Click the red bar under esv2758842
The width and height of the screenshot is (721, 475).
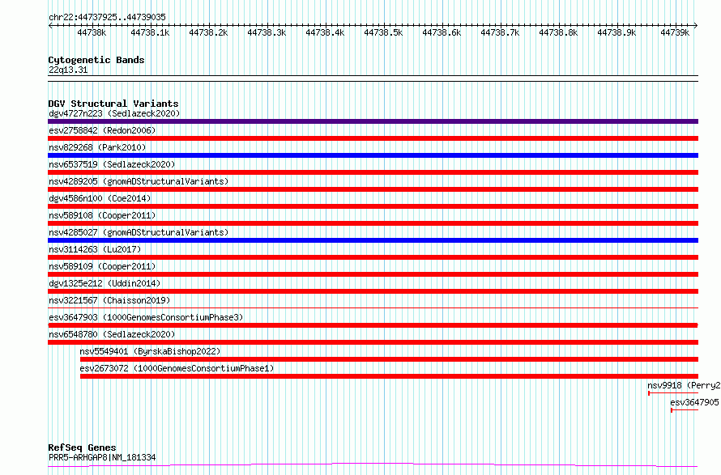click(x=373, y=138)
